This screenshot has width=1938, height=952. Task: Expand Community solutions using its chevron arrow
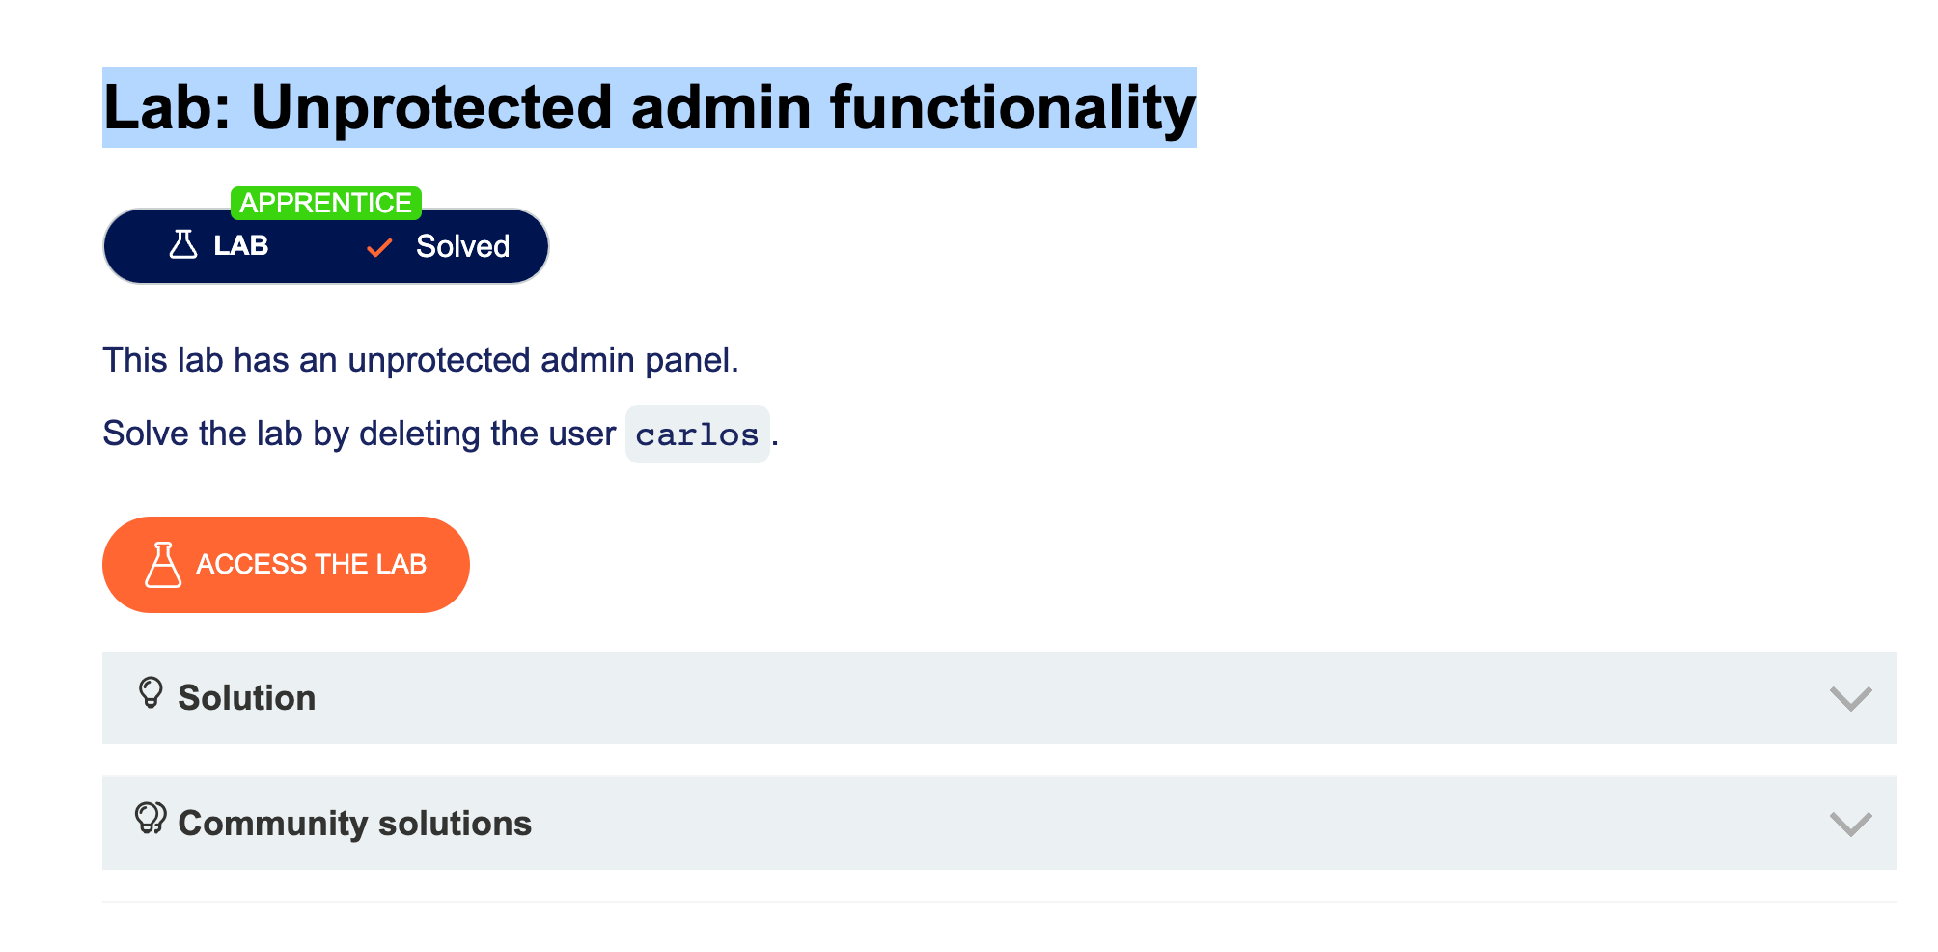click(x=1850, y=824)
